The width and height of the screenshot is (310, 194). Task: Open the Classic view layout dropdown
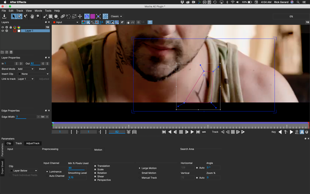point(116,16)
